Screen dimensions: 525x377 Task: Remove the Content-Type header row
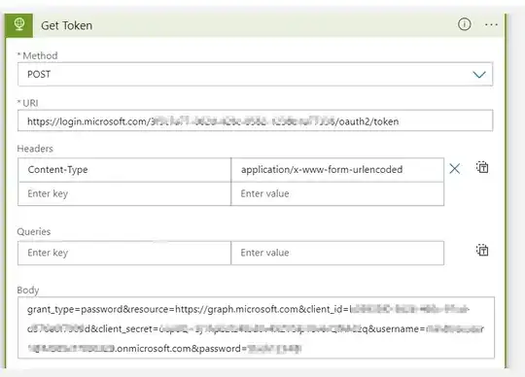[x=454, y=169]
